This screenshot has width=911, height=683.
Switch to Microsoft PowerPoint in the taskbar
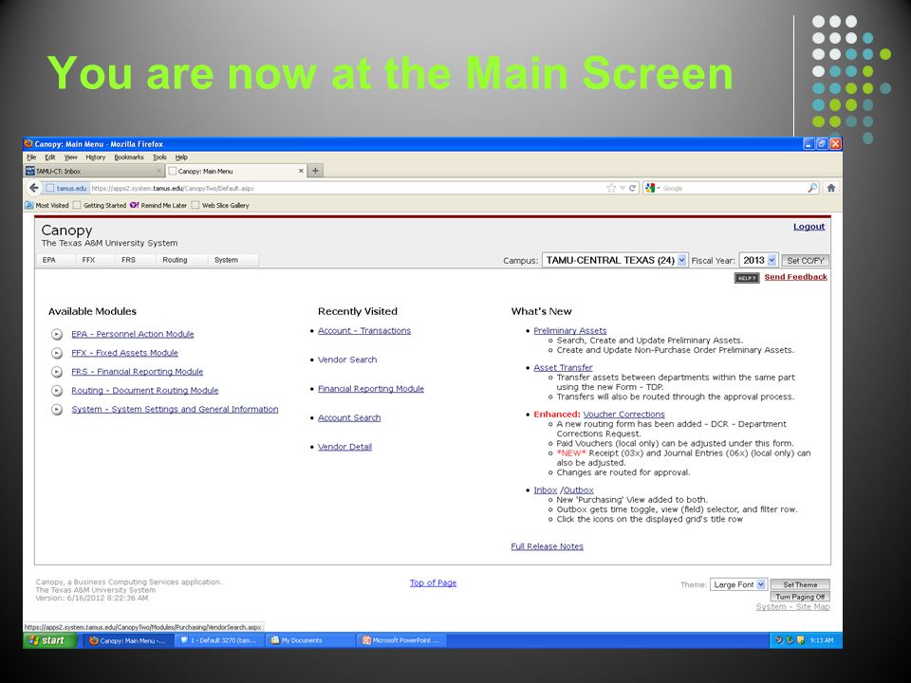[x=401, y=640]
